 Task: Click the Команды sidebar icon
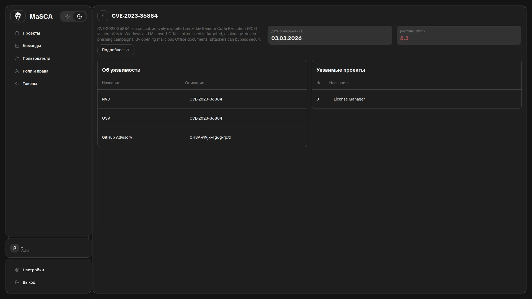(17, 46)
